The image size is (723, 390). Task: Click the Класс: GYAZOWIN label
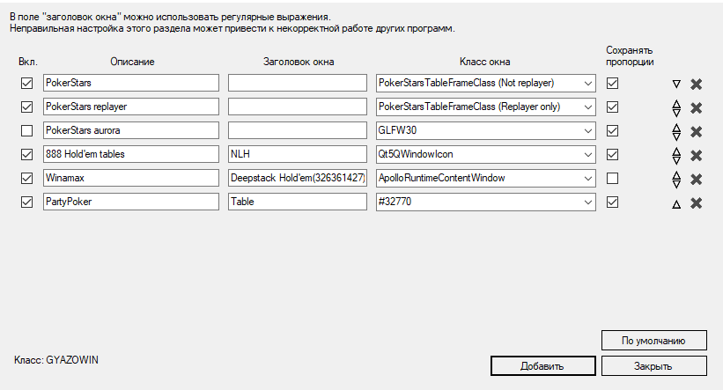click(x=56, y=360)
